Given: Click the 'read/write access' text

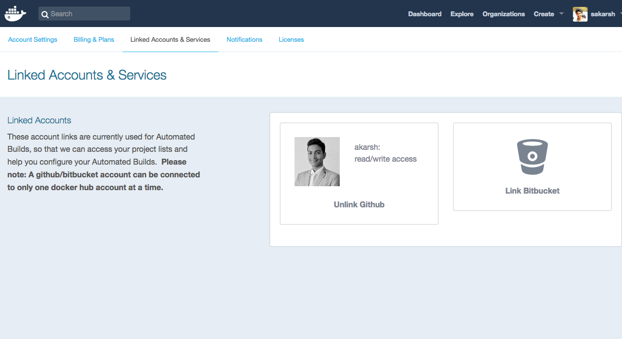Looking at the screenshot, I should 385,159.
